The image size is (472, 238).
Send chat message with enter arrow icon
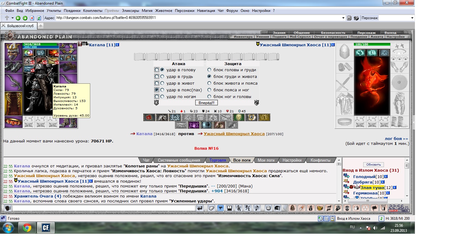(200, 208)
